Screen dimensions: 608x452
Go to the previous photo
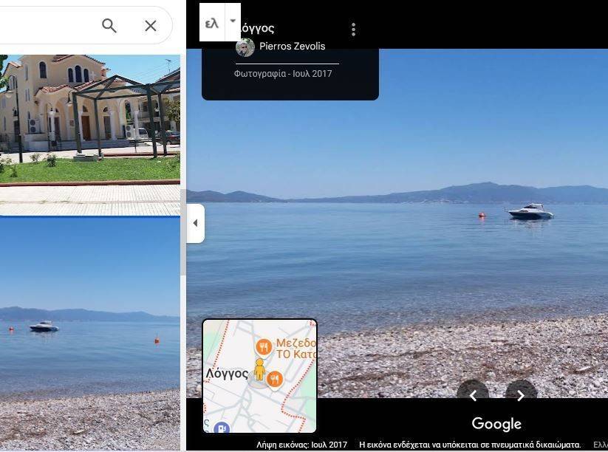[473, 396]
